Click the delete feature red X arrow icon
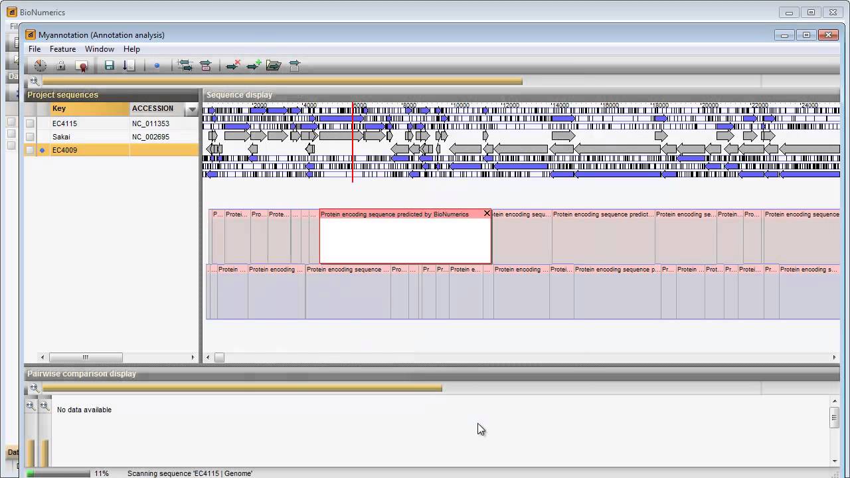850x478 pixels. point(232,65)
